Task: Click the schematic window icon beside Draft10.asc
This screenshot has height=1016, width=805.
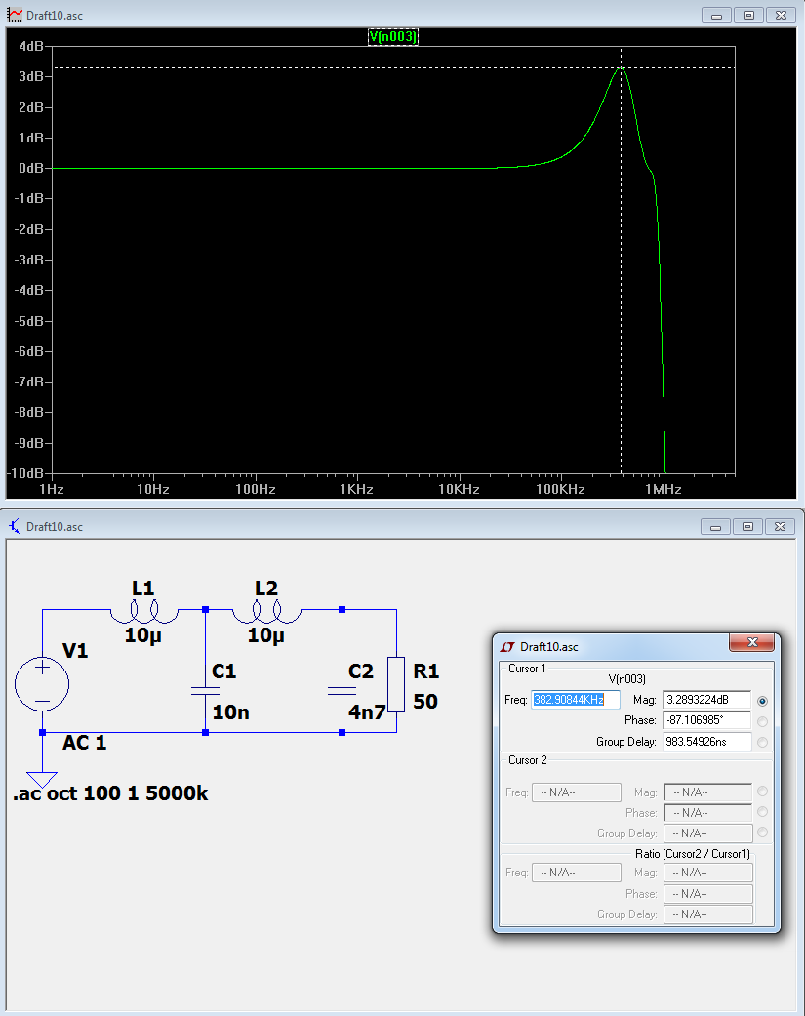Action: click(x=15, y=526)
